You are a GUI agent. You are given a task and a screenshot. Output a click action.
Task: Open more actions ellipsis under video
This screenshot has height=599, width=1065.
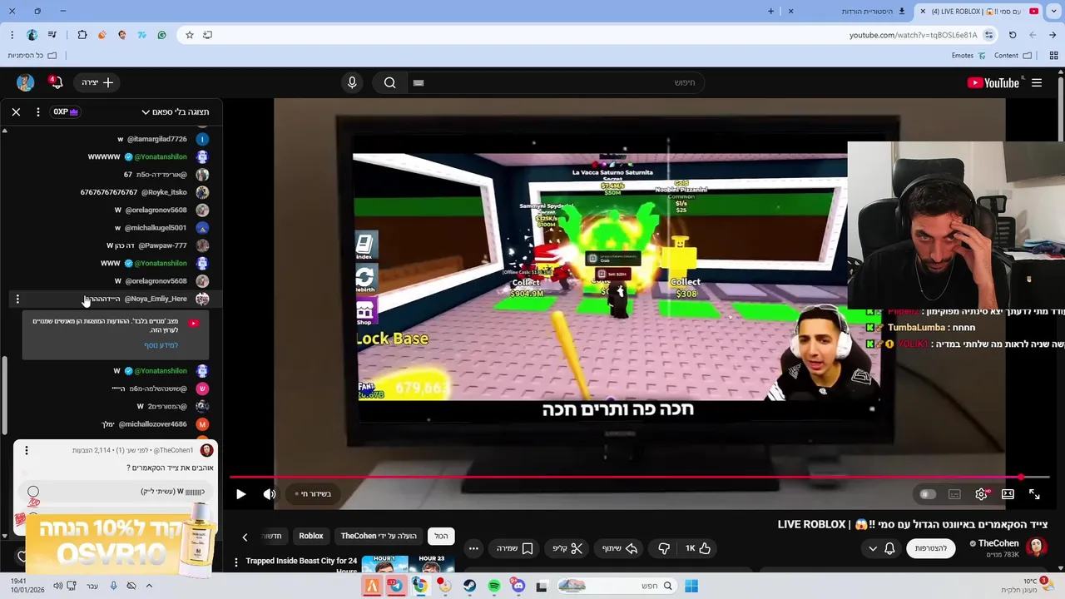(x=473, y=548)
